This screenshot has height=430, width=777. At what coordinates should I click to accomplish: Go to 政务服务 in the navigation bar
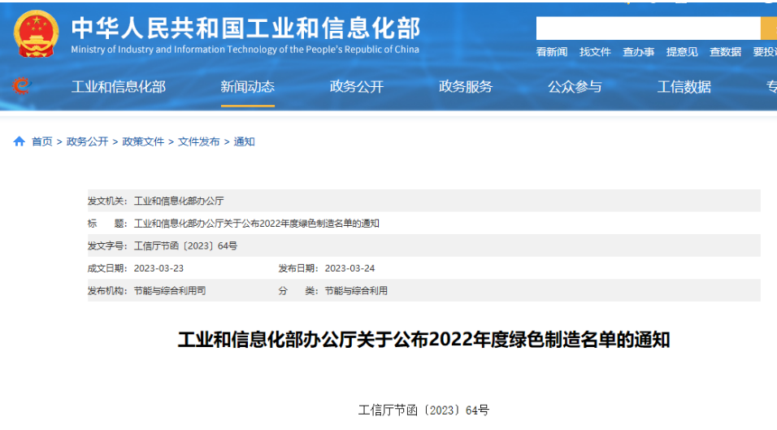(466, 87)
